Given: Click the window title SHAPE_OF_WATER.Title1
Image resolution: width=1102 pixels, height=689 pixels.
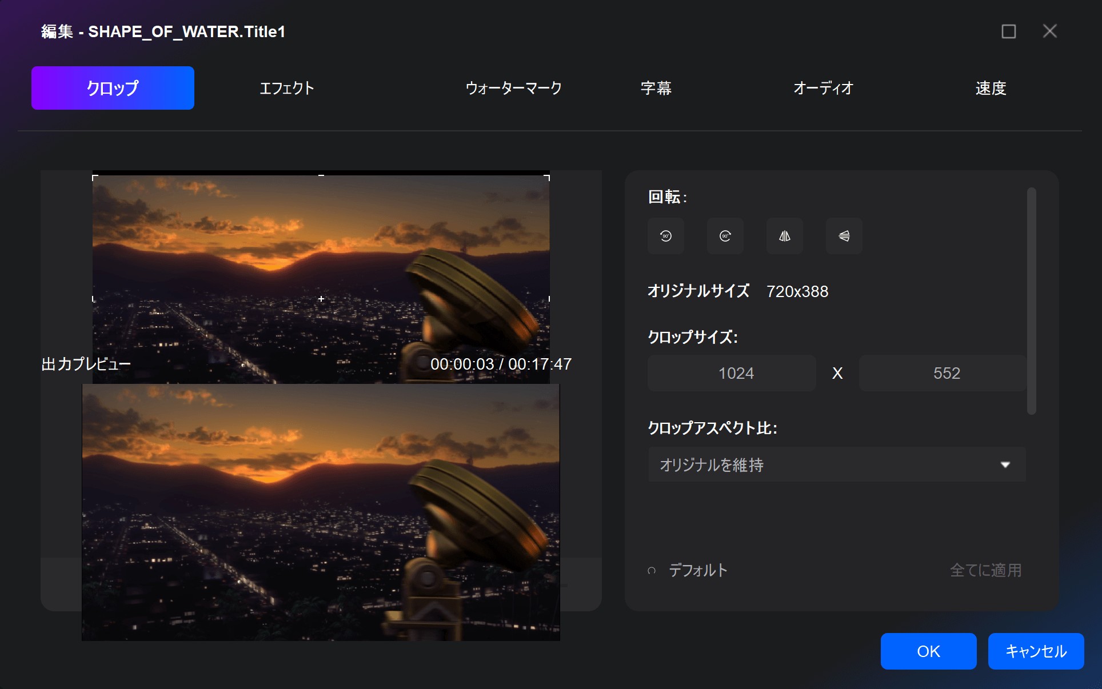Looking at the screenshot, I should (187, 31).
